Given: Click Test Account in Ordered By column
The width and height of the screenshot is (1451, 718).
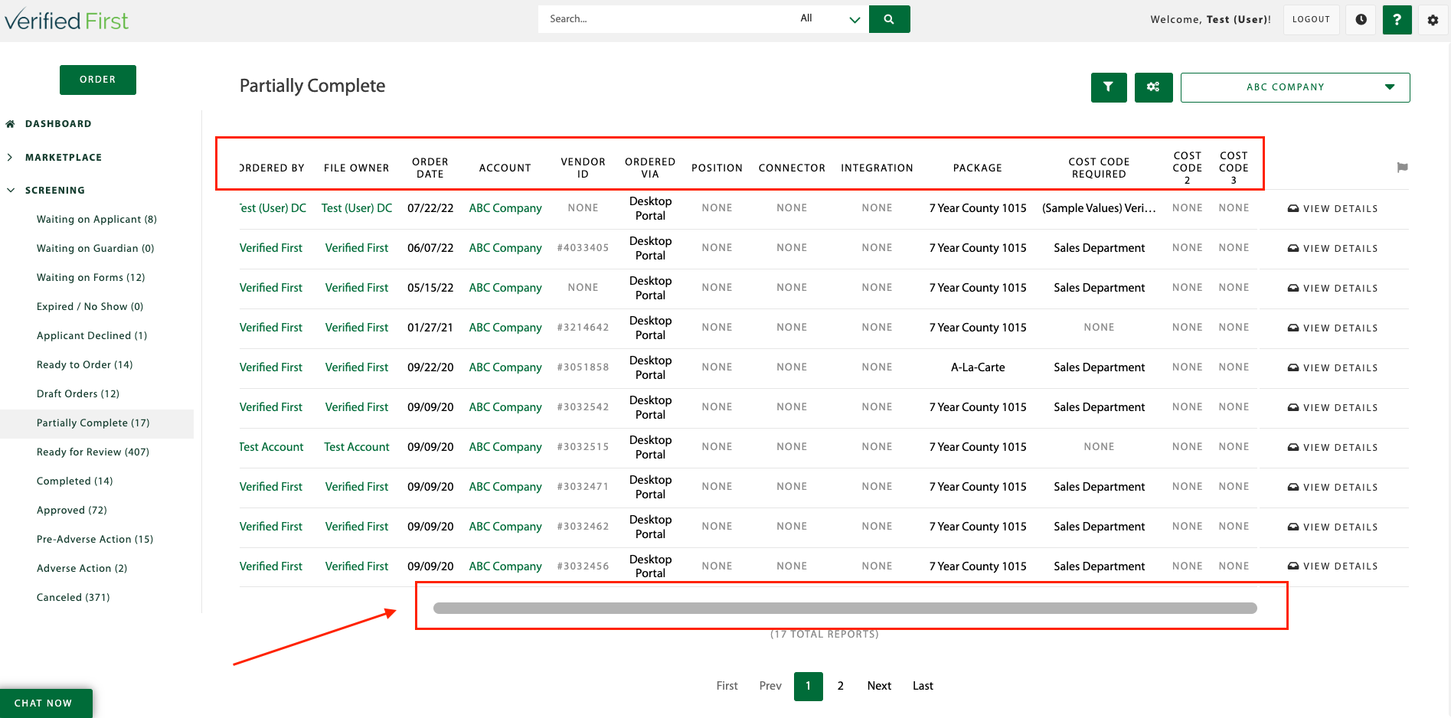Looking at the screenshot, I should (x=271, y=447).
